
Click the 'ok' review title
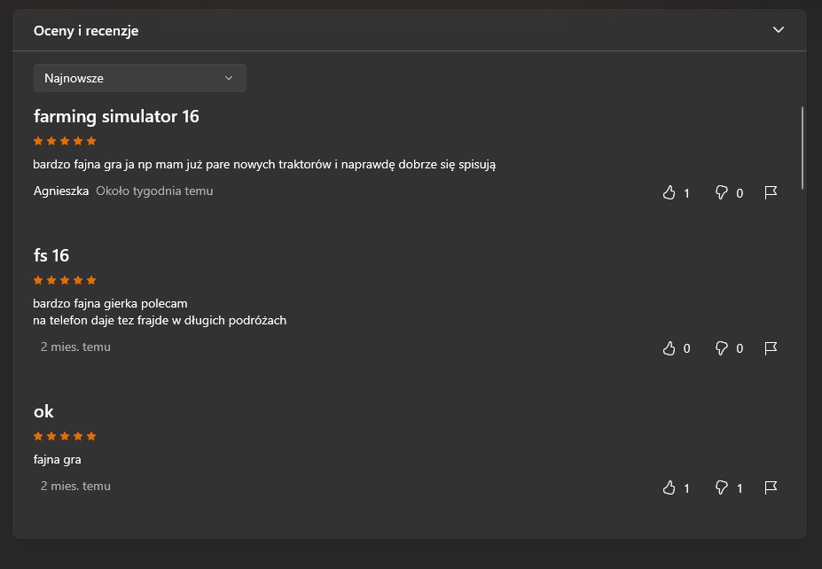click(x=43, y=412)
